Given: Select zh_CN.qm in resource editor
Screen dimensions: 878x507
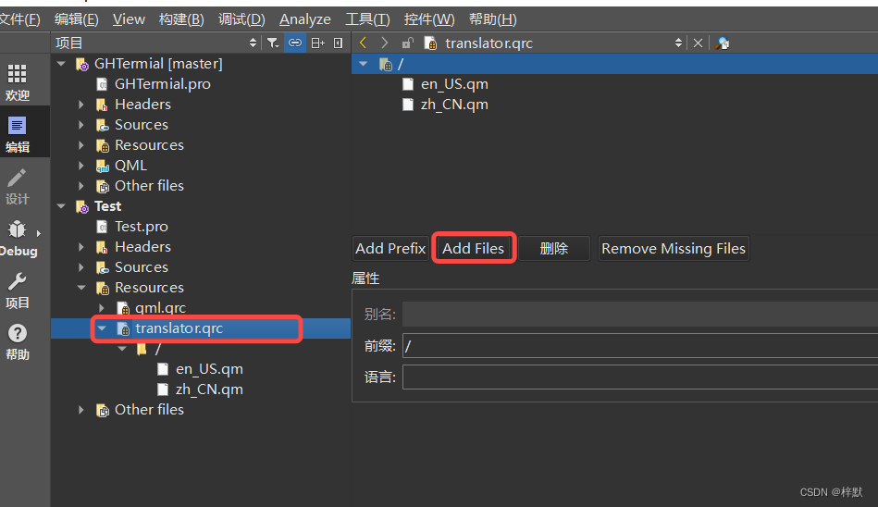Looking at the screenshot, I should click(x=454, y=105).
